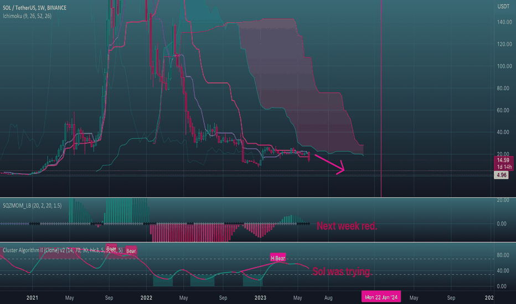Click the 14.59 current price label

click(503, 160)
